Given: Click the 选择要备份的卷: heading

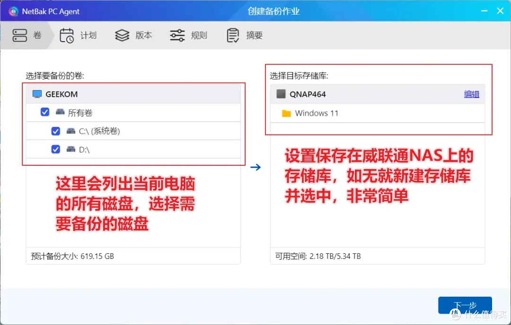Looking at the screenshot, I should click(x=55, y=76).
